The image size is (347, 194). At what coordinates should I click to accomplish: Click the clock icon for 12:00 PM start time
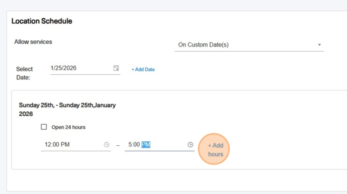point(107,145)
